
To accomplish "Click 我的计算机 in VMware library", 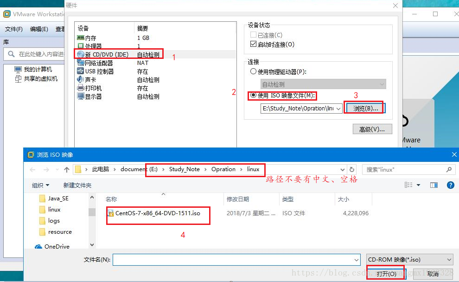I will pos(38,70).
